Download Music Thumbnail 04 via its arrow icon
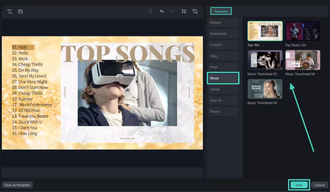330x192 pixels. click(316, 65)
